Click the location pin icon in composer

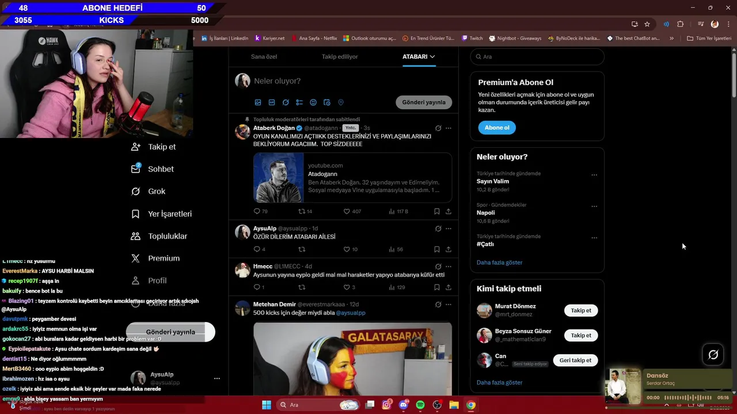pyautogui.click(x=341, y=102)
